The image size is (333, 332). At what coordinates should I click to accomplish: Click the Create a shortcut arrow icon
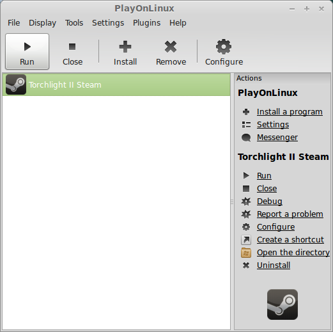coord(246,240)
